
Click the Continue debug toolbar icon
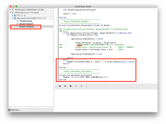[x=60, y=86]
